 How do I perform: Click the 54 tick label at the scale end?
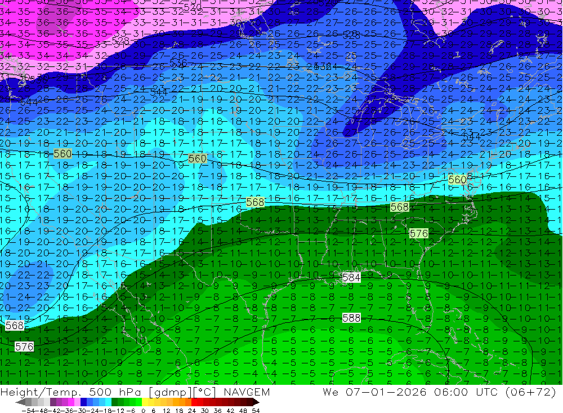pyautogui.click(x=256, y=411)
